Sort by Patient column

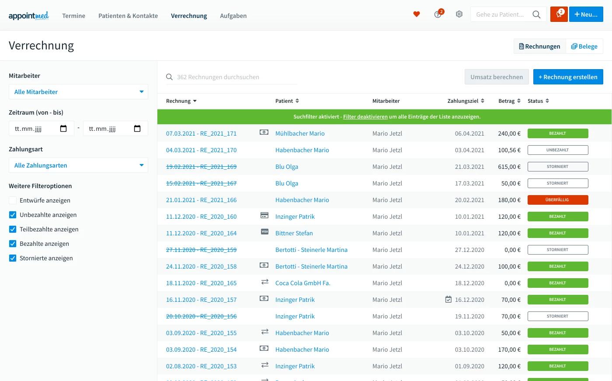[287, 101]
